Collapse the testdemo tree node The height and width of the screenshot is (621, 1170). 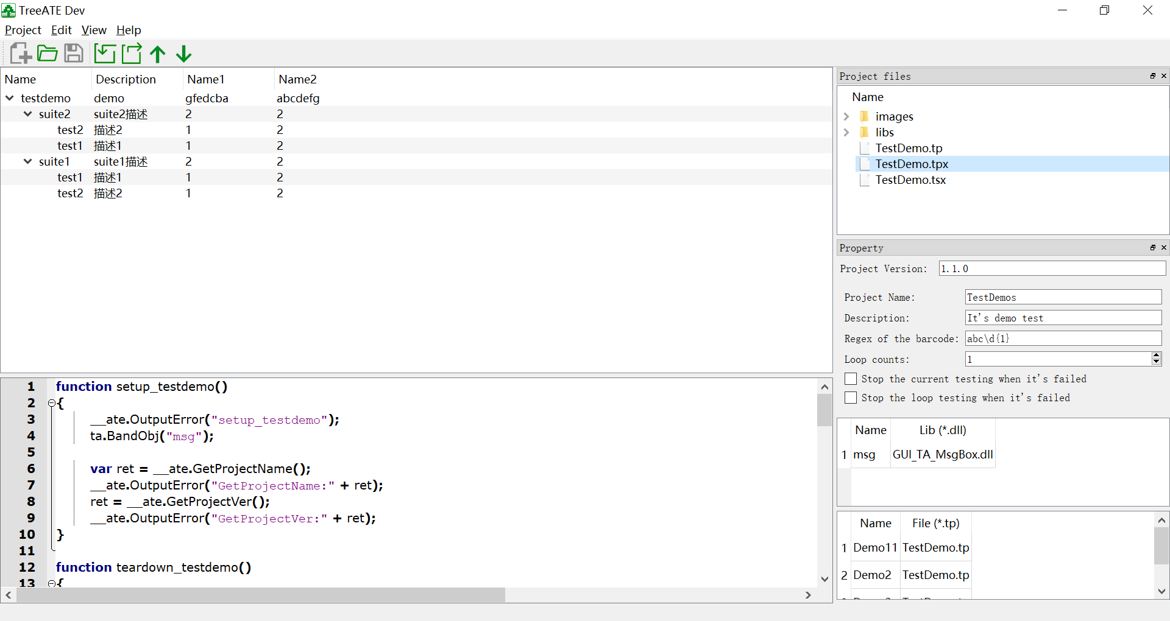[10, 98]
